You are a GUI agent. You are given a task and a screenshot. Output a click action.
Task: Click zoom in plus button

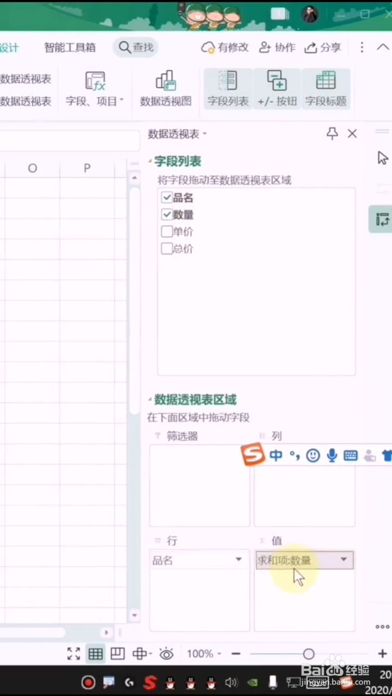pyautogui.click(x=382, y=654)
